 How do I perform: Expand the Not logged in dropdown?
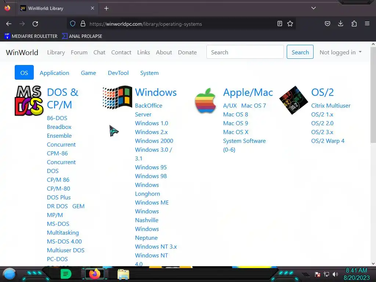click(x=340, y=52)
